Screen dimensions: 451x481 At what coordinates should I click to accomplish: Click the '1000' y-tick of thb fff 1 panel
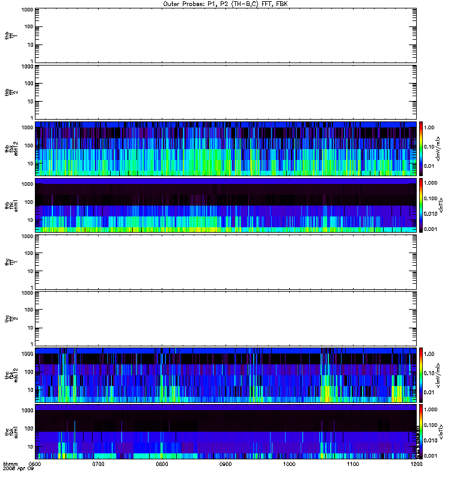(27, 10)
